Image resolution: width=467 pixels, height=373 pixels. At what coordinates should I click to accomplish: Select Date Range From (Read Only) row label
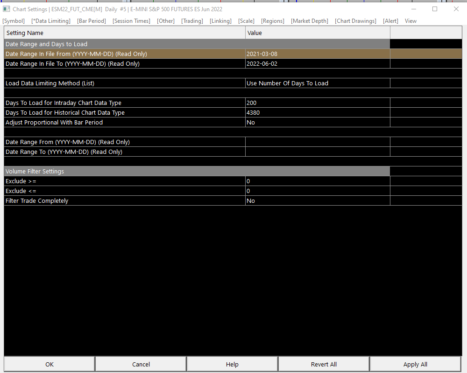click(68, 142)
